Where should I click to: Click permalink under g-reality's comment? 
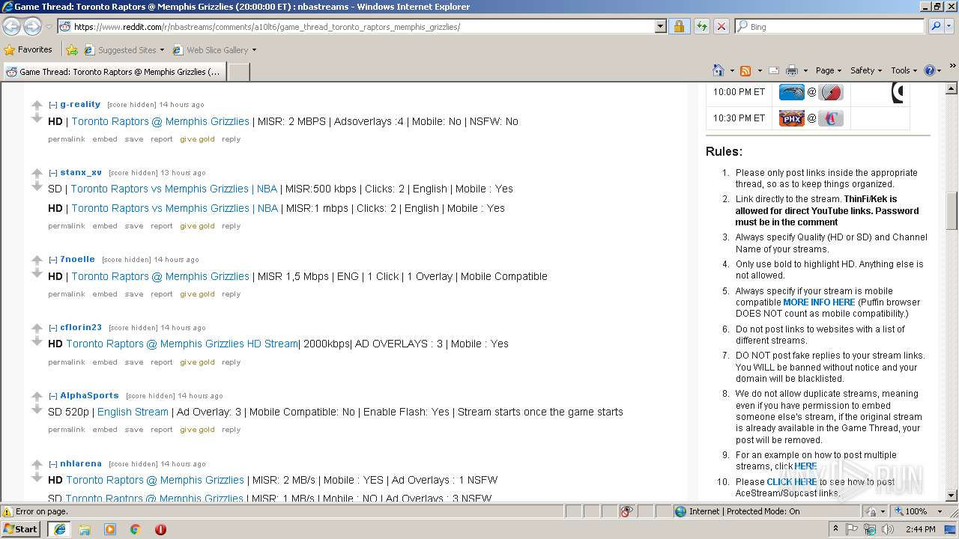(67, 139)
